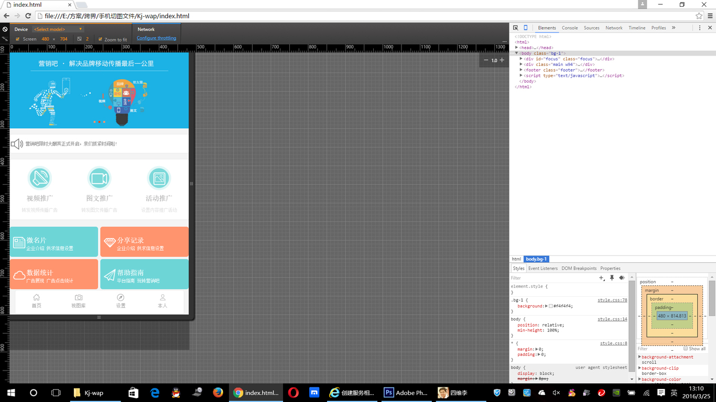The image size is (716, 402).
Task: Open the Select model device dropdown
Action: pyautogui.click(x=58, y=29)
